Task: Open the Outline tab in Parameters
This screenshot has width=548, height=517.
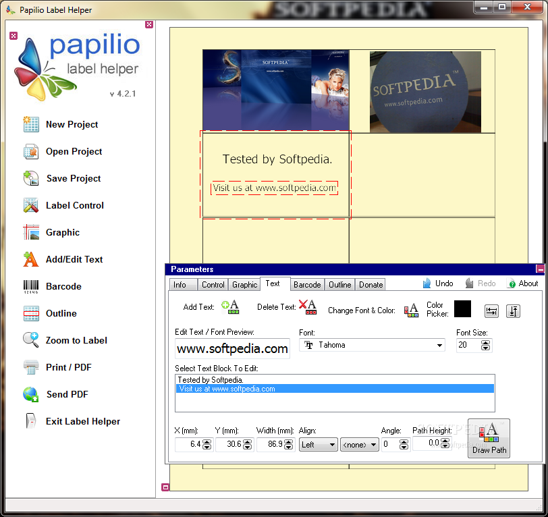Action: (340, 285)
